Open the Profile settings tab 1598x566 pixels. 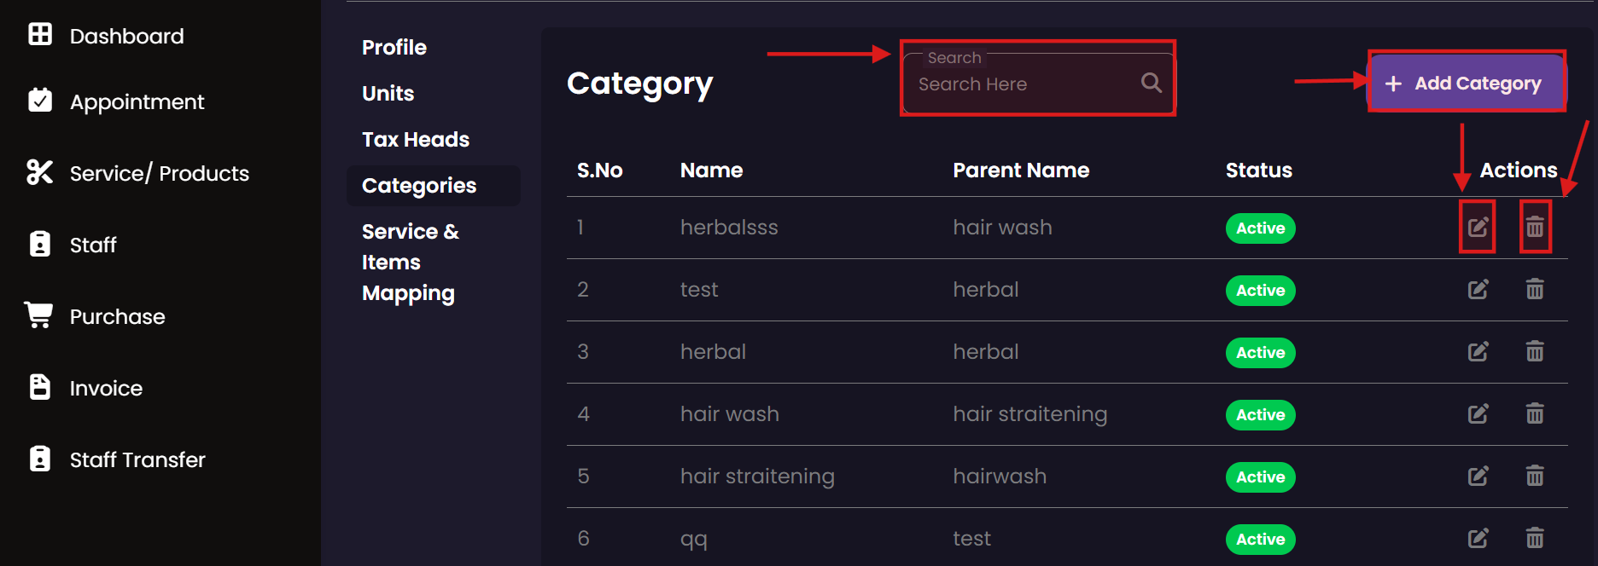tap(394, 48)
